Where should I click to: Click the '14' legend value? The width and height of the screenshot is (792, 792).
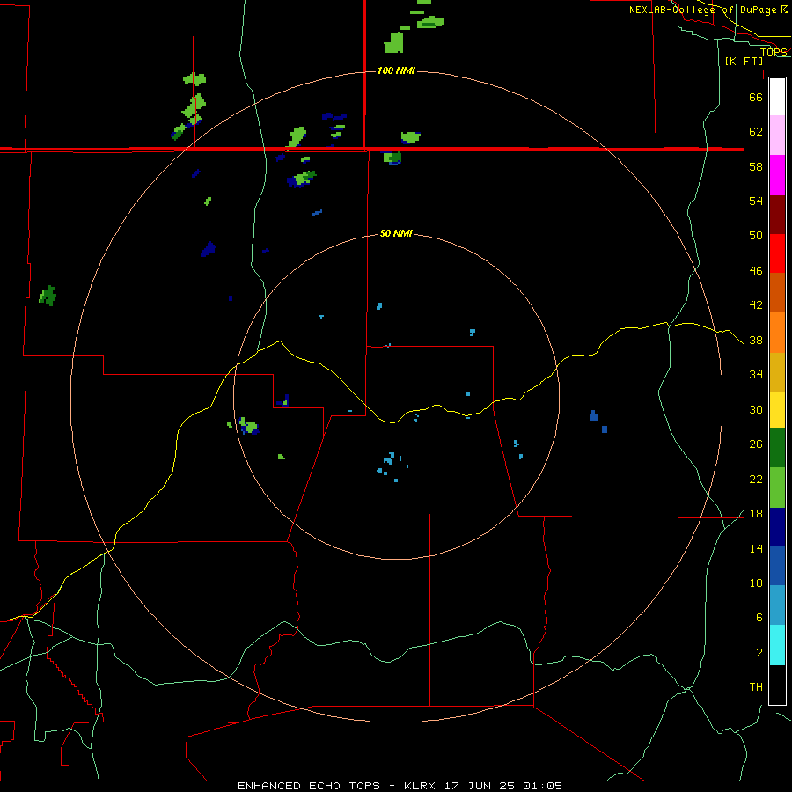(x=756, y=549)
